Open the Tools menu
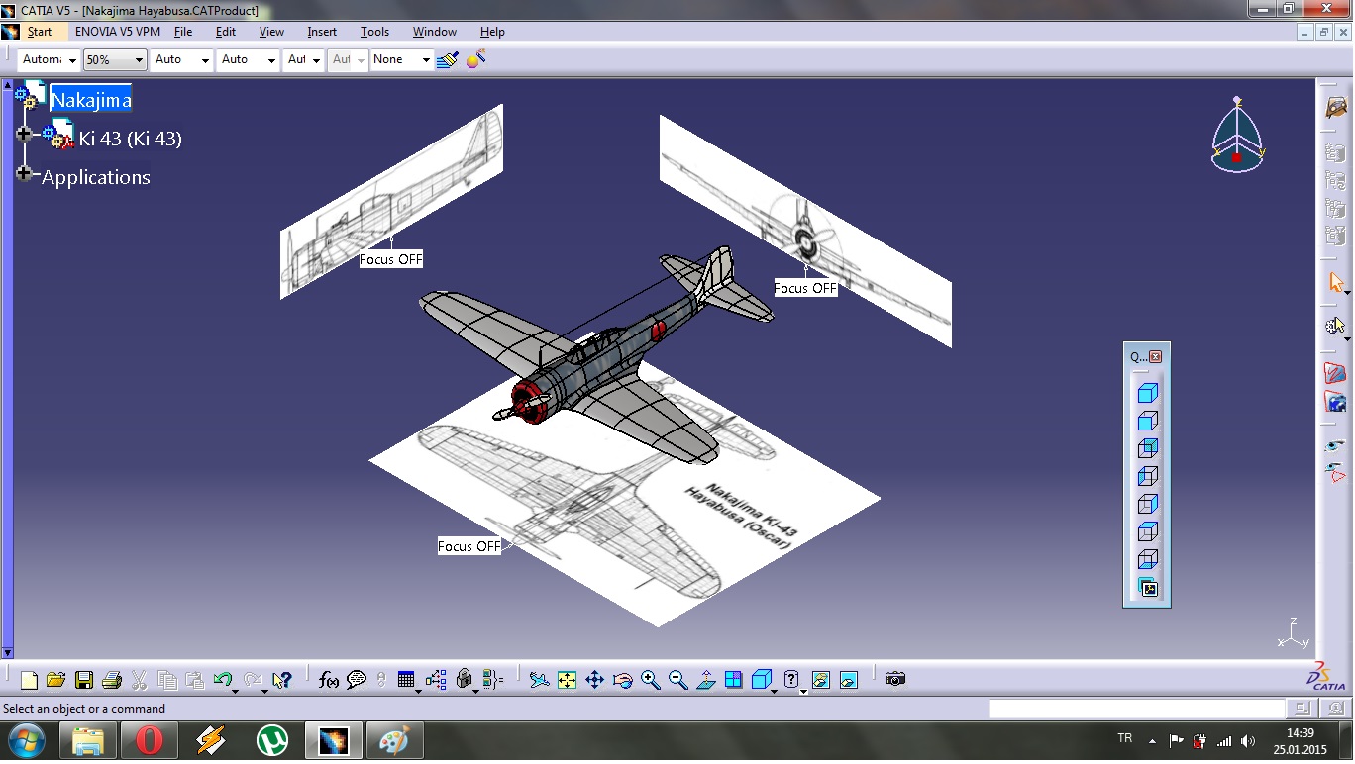 tap(374, 32)
